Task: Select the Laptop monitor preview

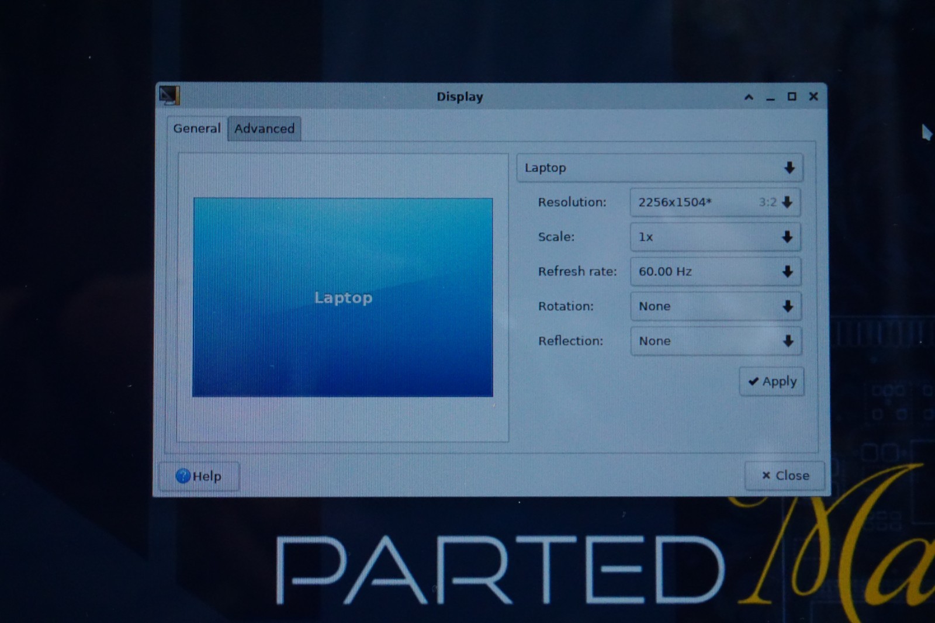Action: (x=343, y=297)
